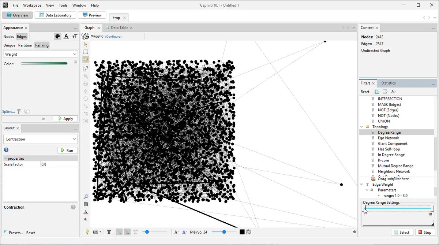Collapse the Topology filter folder
Viewport: 439px width, 245px height.
click(x=362, y=127)
